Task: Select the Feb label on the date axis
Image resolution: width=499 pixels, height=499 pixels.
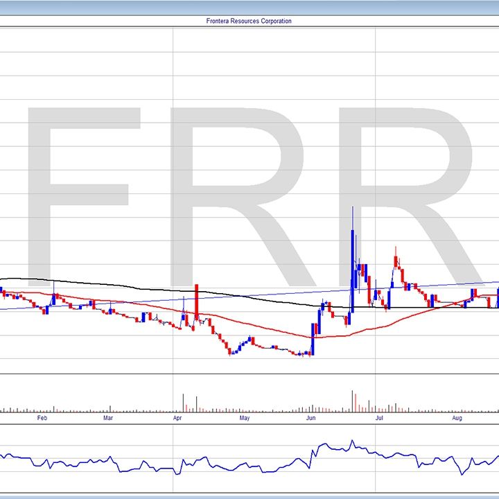Action: 41,419
